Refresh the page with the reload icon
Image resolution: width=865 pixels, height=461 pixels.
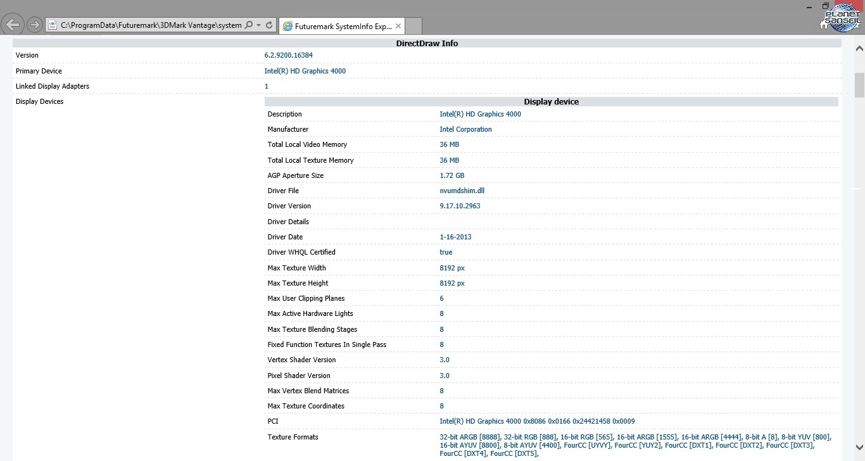(269, 25)
